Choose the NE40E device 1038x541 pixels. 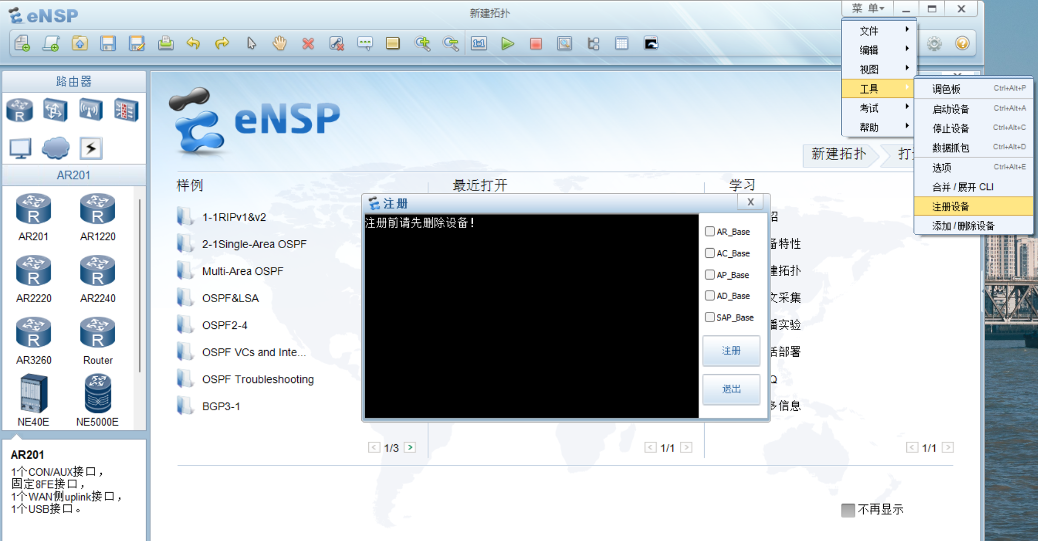[x=33, y=401]
